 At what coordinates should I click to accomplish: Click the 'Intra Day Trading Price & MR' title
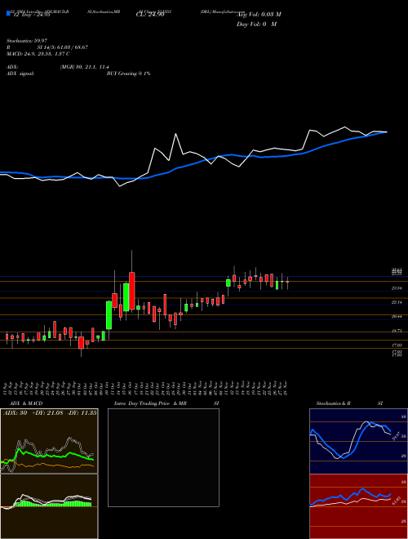coord(151,403)
